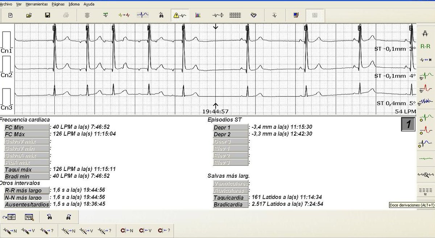Screen dimensions: 435x238
Task: Click the 54 LPM heart rate readout
Action: pos(406,111)
